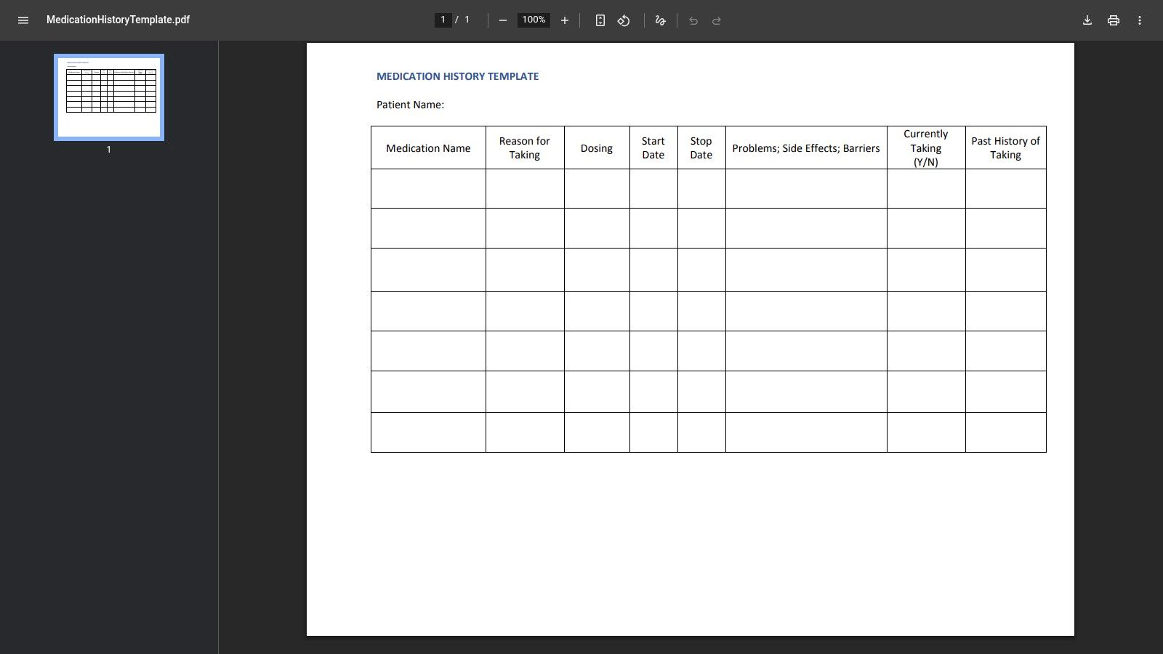Screen dimensions: 1163x654
Task: Redo the undone annotation
Action: [716, 20]
